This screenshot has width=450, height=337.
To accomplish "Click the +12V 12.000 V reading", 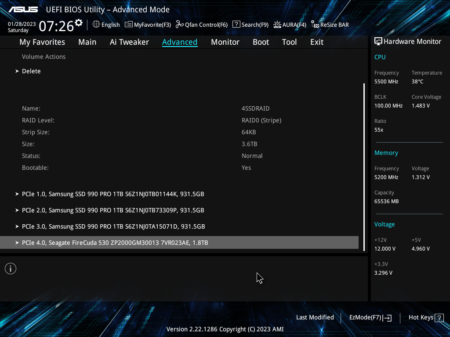I will coord(385,249).
